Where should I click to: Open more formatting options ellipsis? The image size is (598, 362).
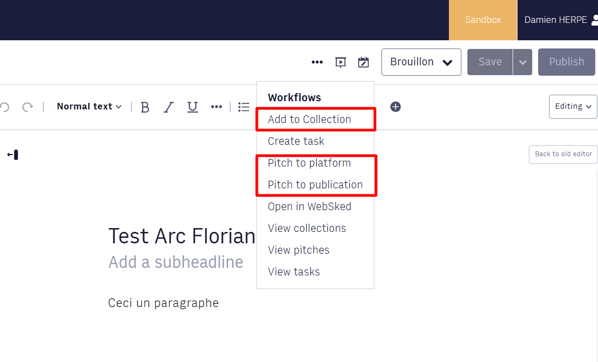point(217,107)
